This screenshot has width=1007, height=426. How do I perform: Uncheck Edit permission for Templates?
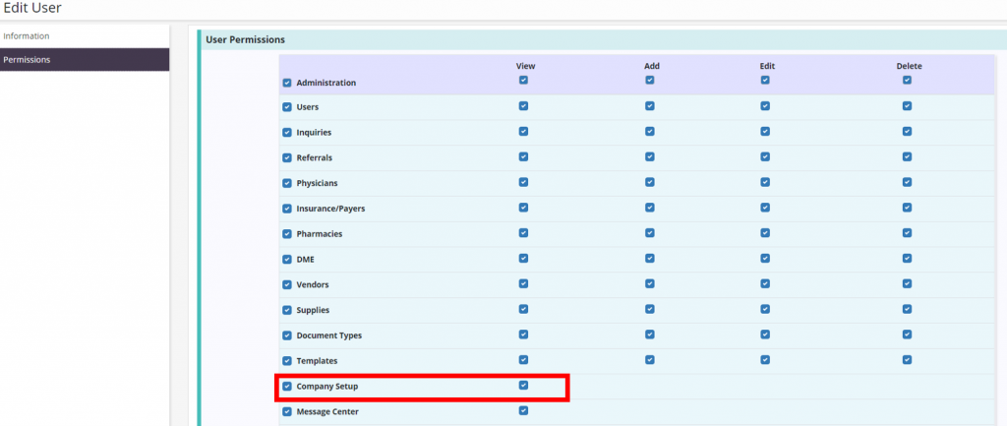tap(765, 360)
